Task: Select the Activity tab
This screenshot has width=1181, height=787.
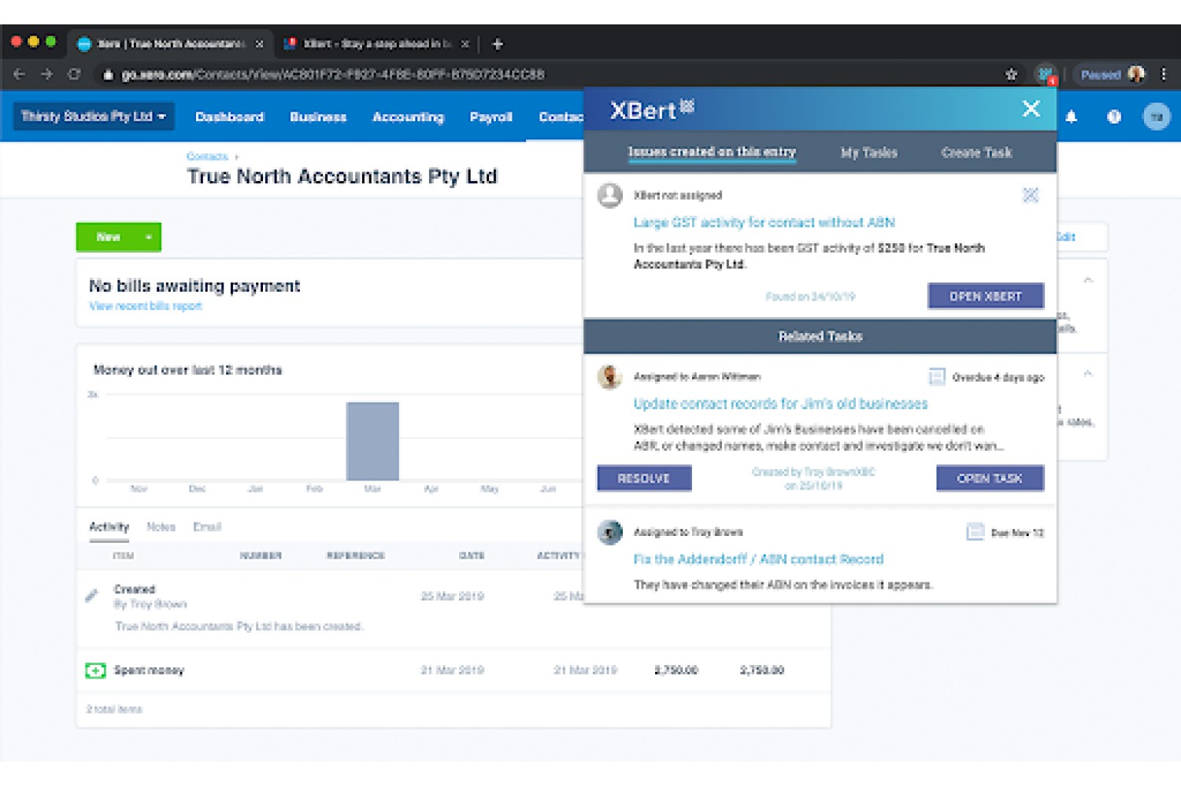Action: [x=109, y=527]
